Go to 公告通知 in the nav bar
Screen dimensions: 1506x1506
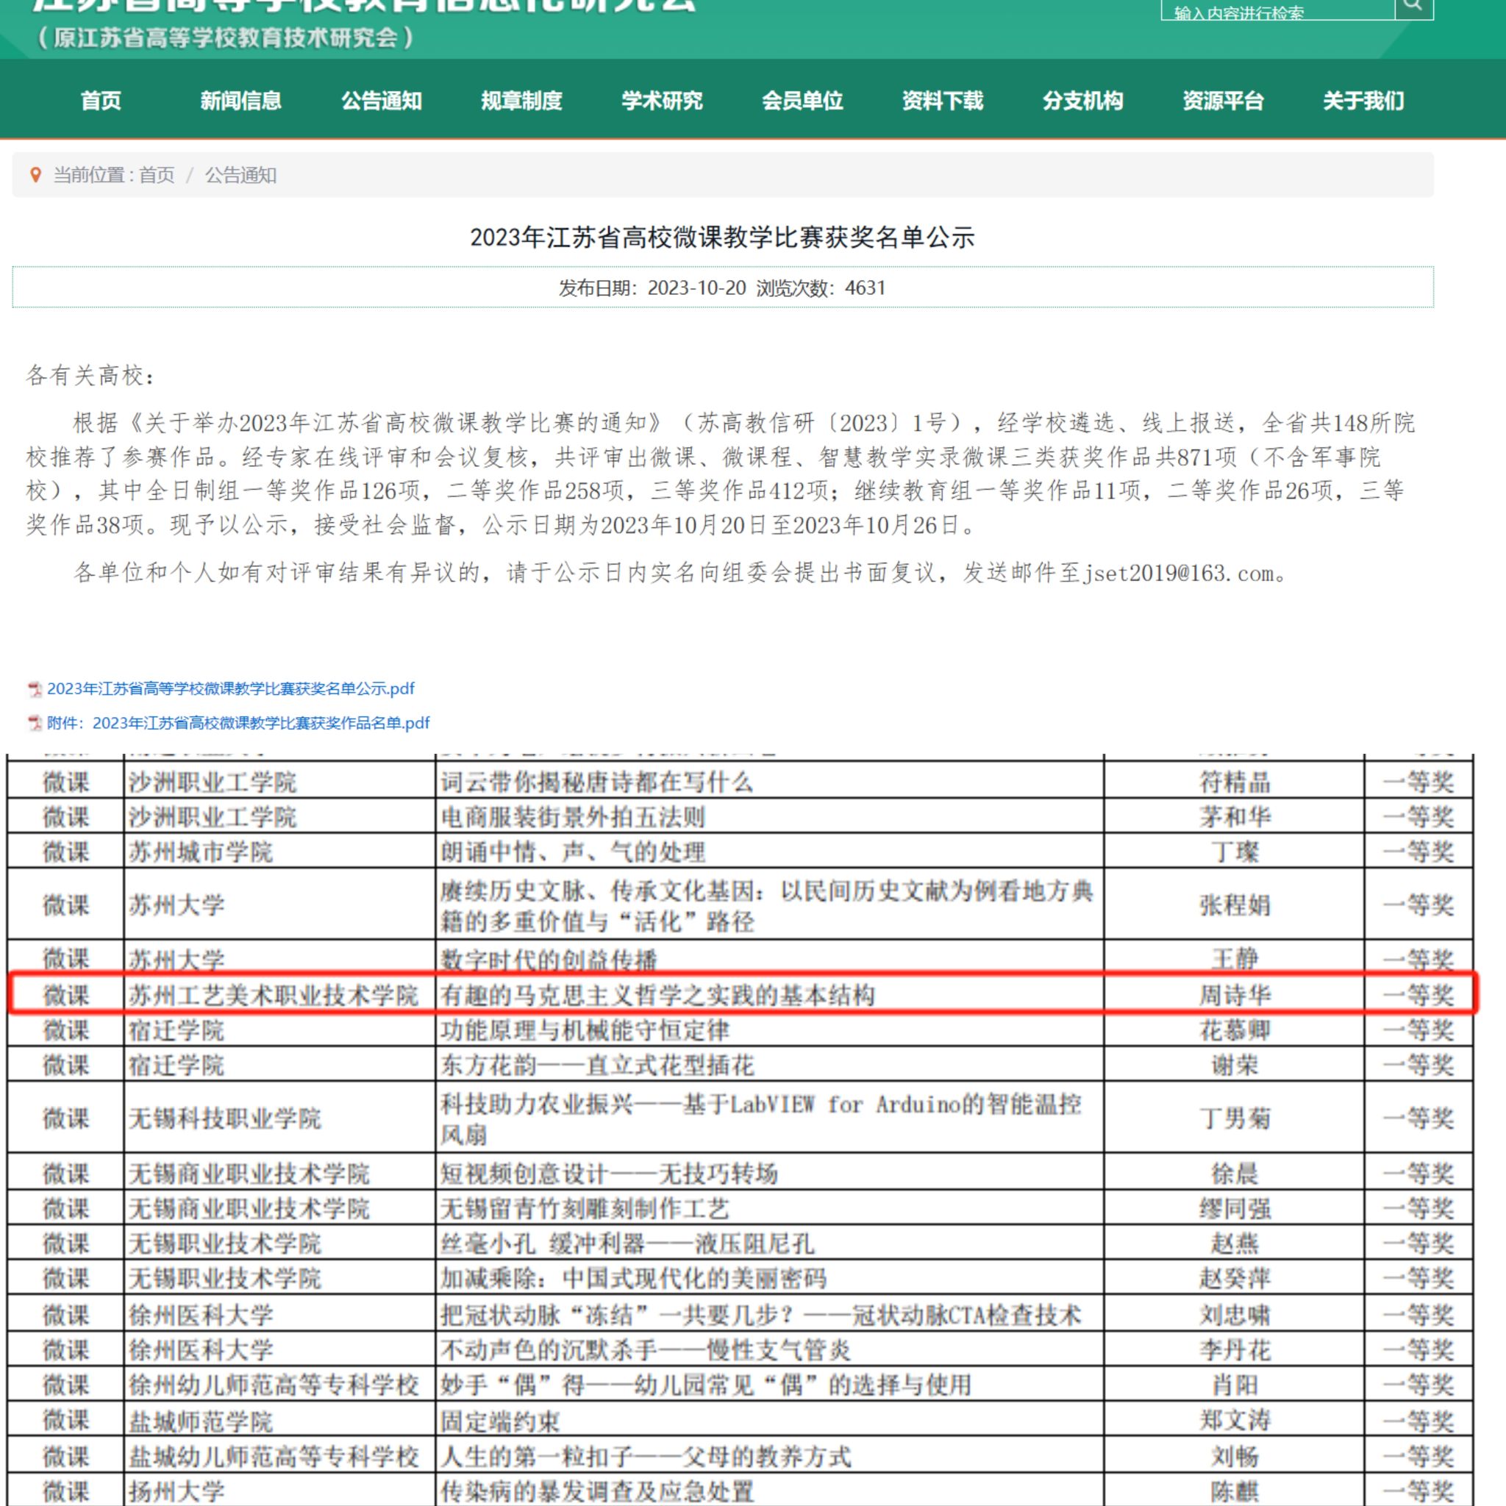point(381,101)
